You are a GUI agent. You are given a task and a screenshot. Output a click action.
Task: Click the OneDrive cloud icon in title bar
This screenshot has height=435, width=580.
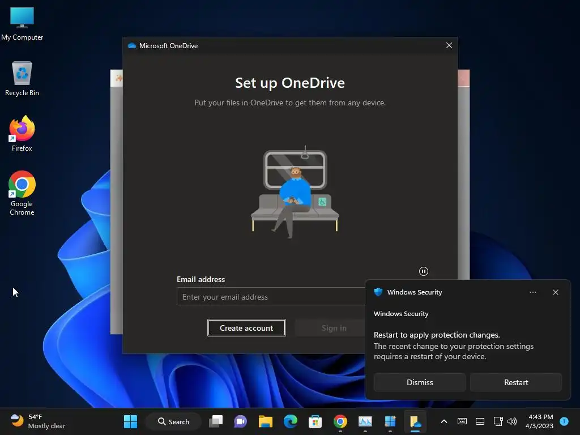[x=131, y=46]
